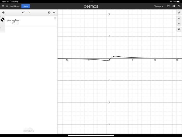This screenshot has width=182, height=137.
Task: Open expression list settings gear
Action: tap(49, 13)
